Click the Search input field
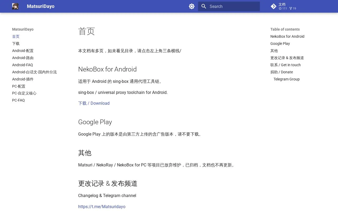Viewport: 338px width, 211px height. point(229,6)
